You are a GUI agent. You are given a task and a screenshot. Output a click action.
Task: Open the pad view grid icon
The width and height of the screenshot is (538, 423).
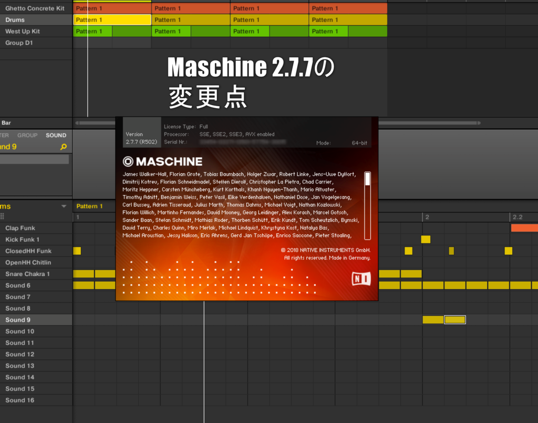(x=2, y=216)
